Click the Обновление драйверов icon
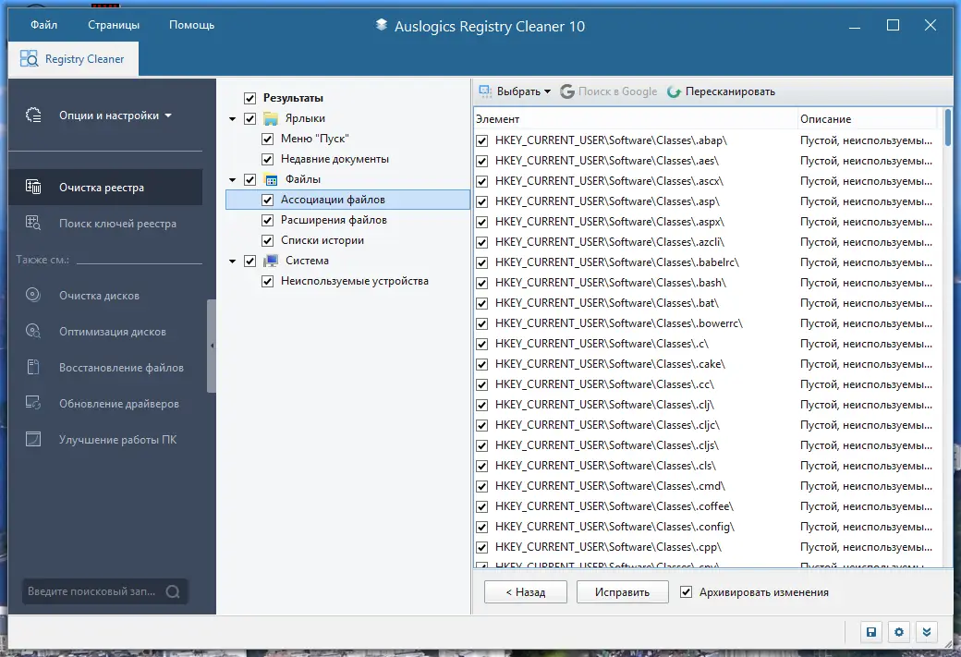The height and width of the screenshot is (657, 961). tap(33, 403)
